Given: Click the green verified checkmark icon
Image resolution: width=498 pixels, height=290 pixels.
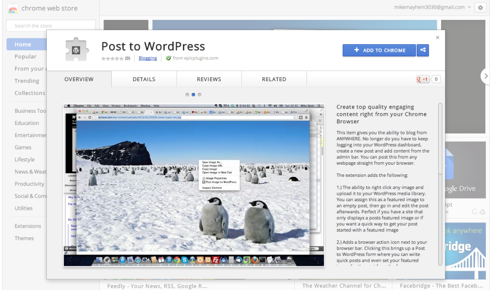Looking at the screenshot, I should pyautogui.click(x=168, y=58).
